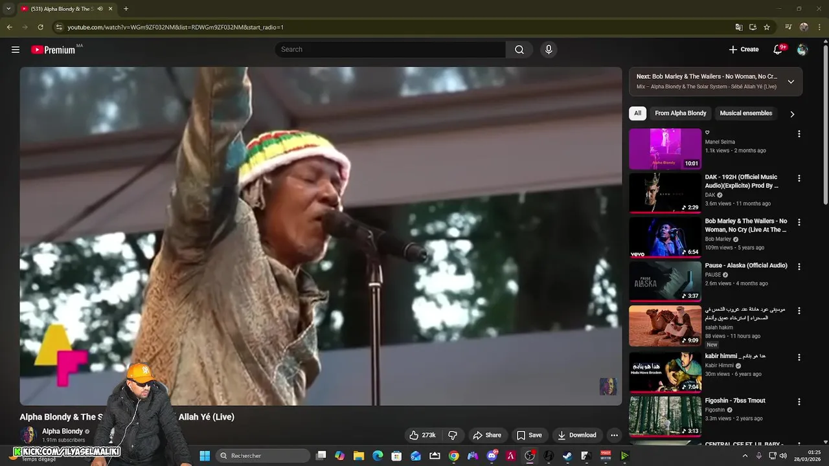Open Pause - Alaska video thumbnail

[665, 282]
